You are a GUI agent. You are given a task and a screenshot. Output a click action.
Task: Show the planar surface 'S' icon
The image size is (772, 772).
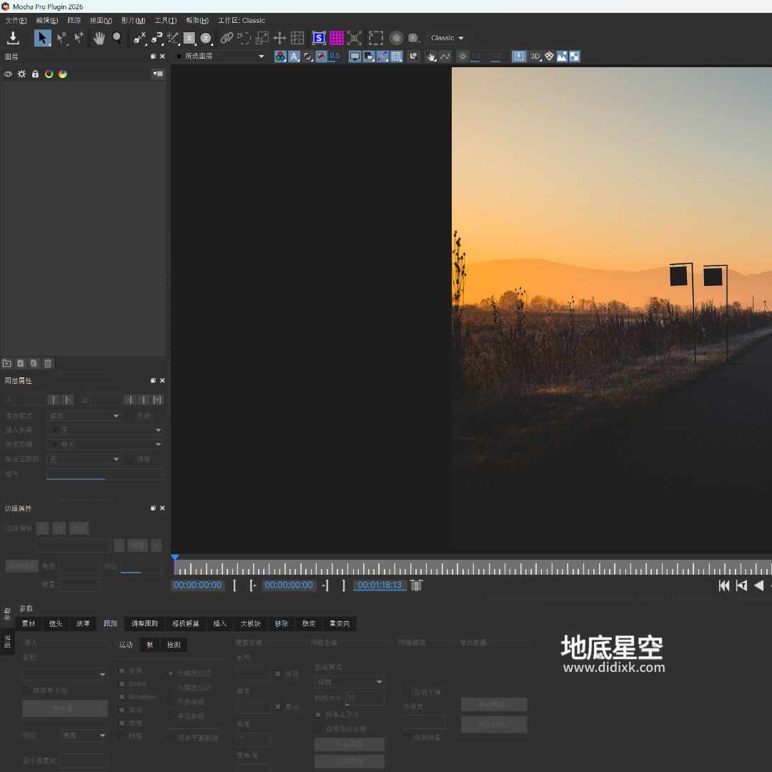pyautogui.click(x=319, y=38)
